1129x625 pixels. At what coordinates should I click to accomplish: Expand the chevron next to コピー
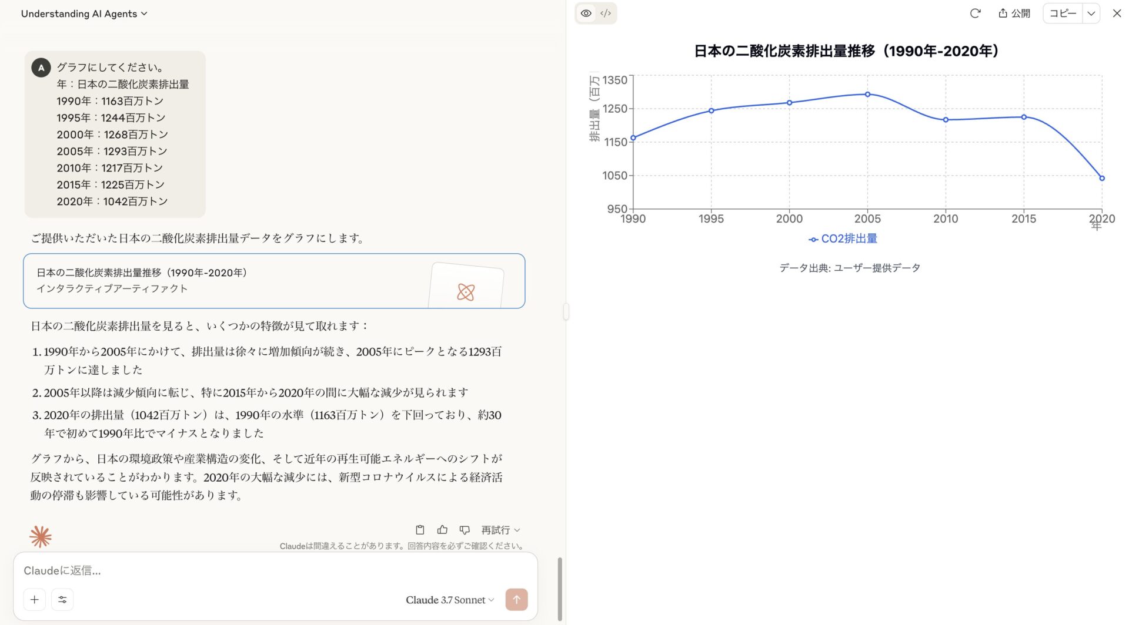pos(1091,13)
